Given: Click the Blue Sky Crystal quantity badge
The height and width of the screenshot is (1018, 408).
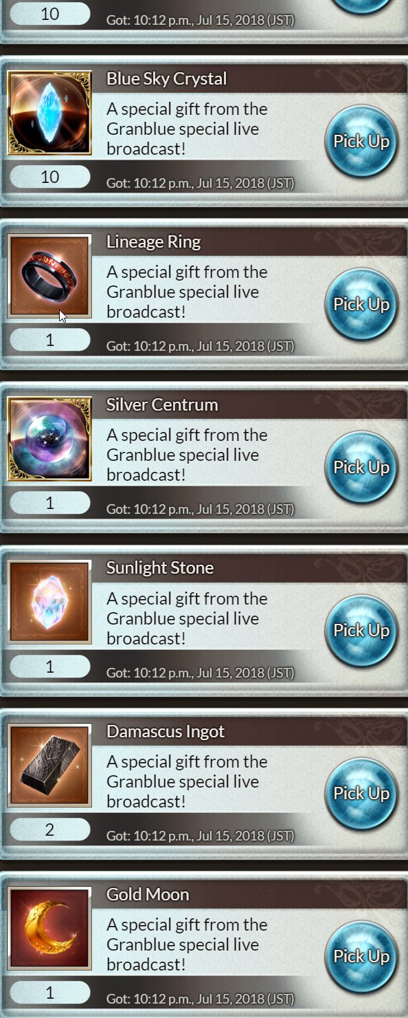Looking at the screenshot, I should (x=49, y=177).
